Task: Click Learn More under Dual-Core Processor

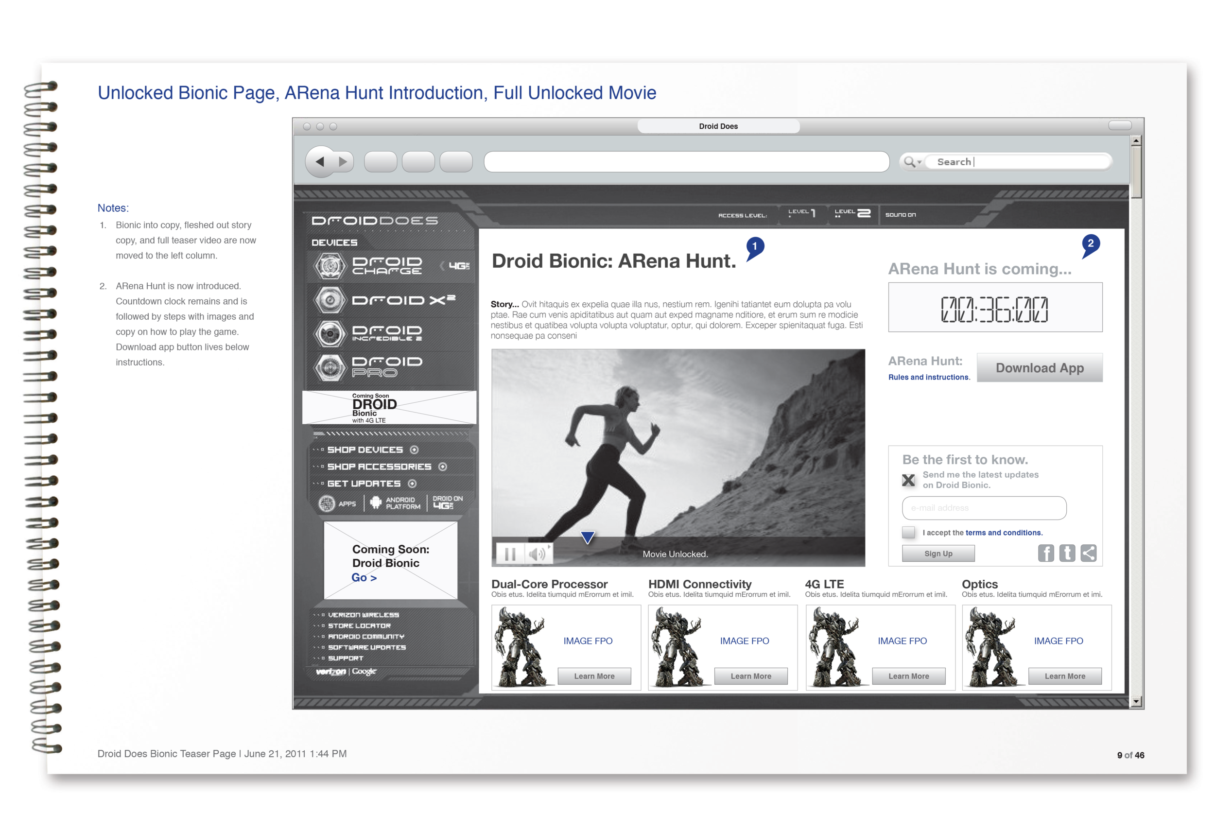Action: [594, 676]
